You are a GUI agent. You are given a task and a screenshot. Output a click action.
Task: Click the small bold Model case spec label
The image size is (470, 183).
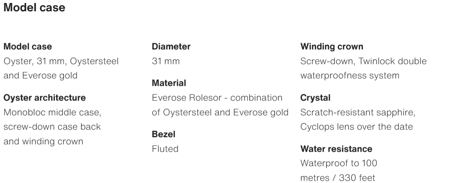point(28,47)
